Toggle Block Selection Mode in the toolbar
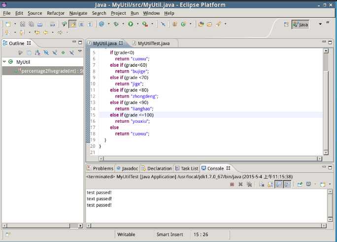Screen dimensions: 337x242 (x=81, y=24)
